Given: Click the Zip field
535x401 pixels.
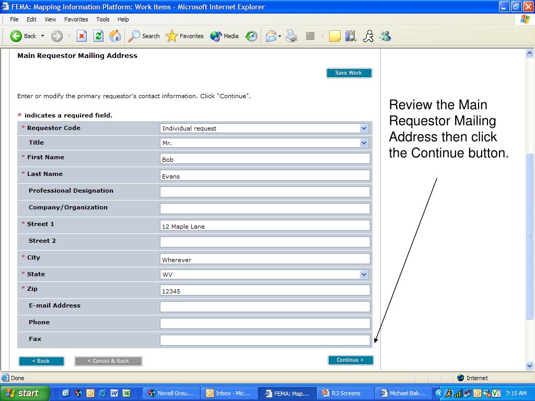Looking at the screenshot, I should (x=265, y=290).
